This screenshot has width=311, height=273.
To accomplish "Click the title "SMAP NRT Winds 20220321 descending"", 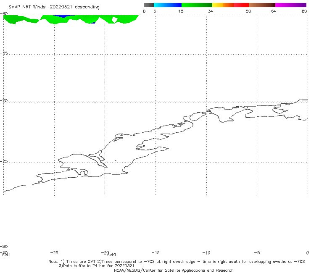I will (x=54, y=7).
